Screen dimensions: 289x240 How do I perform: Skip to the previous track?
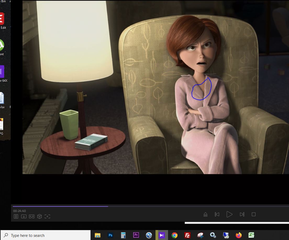(217, 214)
